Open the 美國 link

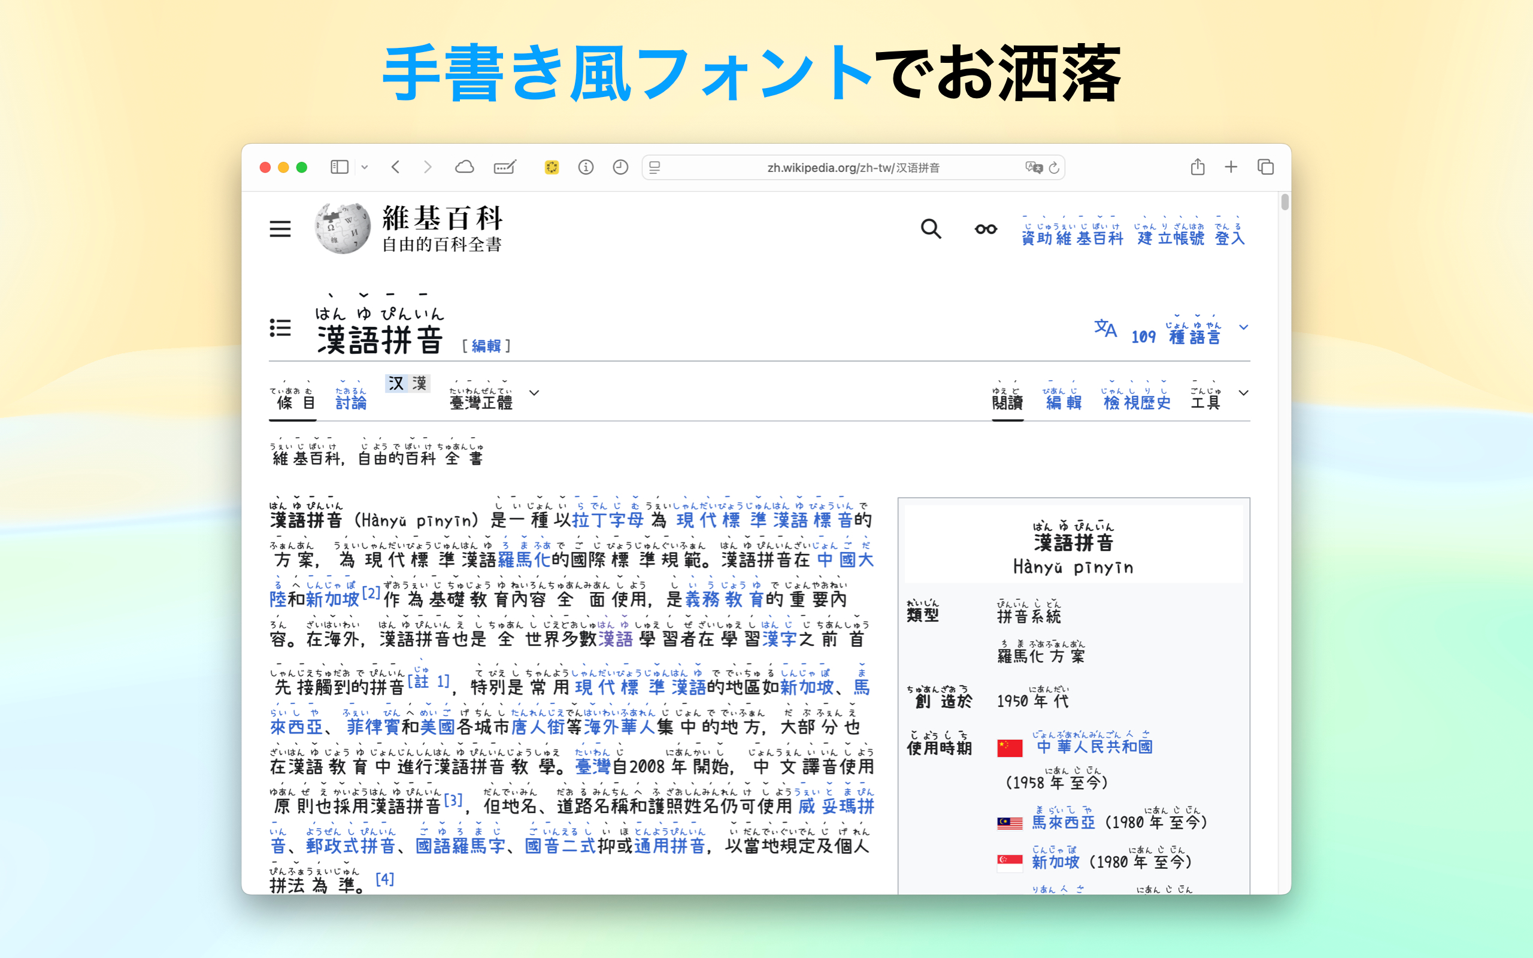[438, 727]
